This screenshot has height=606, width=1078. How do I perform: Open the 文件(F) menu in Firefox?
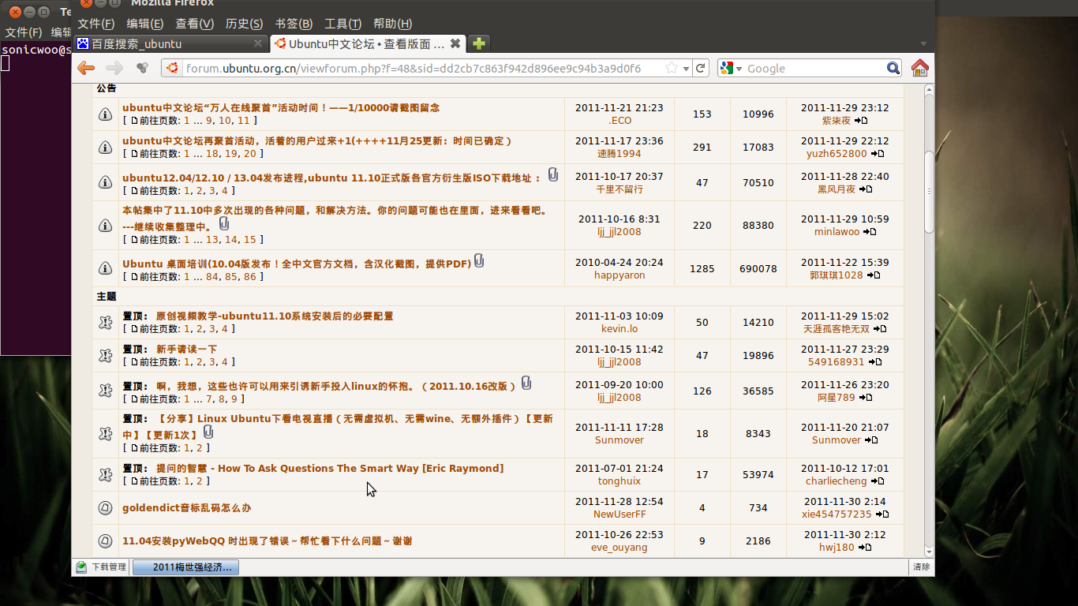[96, 24]
